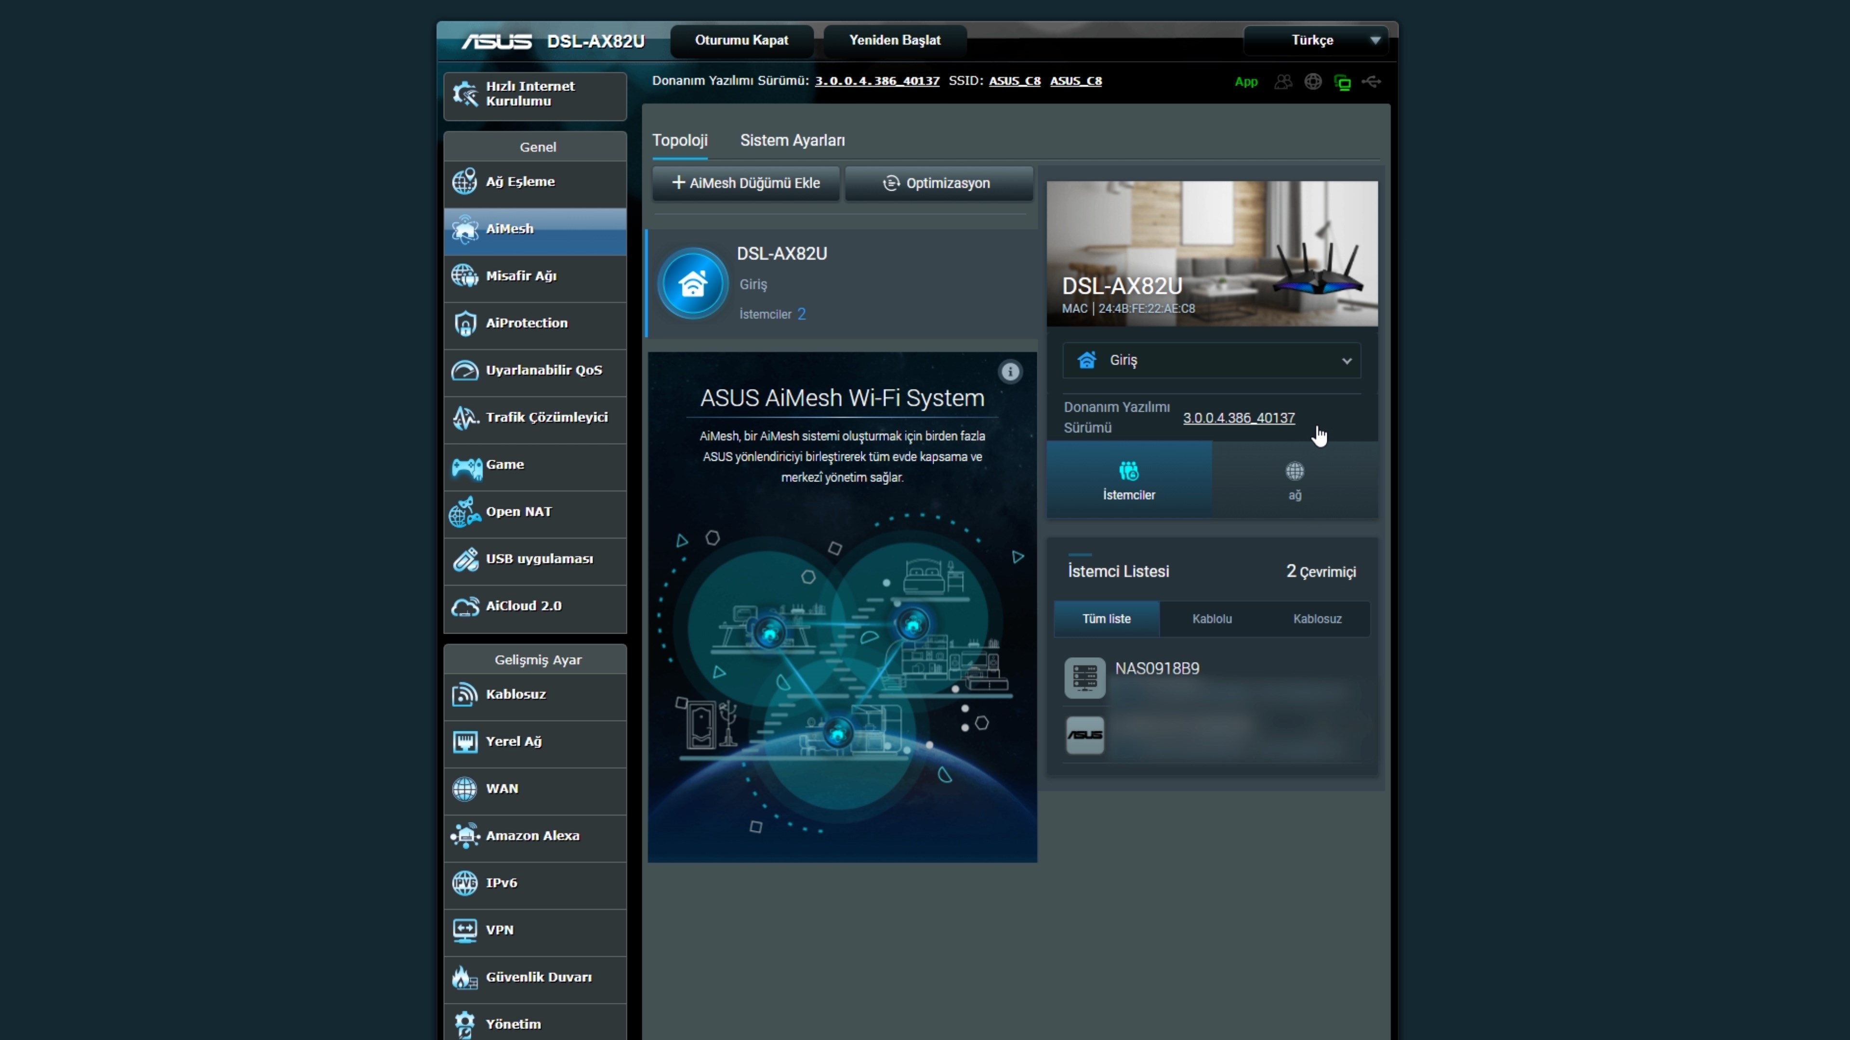This screenshot has width=1850, height=1040.
Task: Open firmware link in node details panel
Action: (1239, 418)
